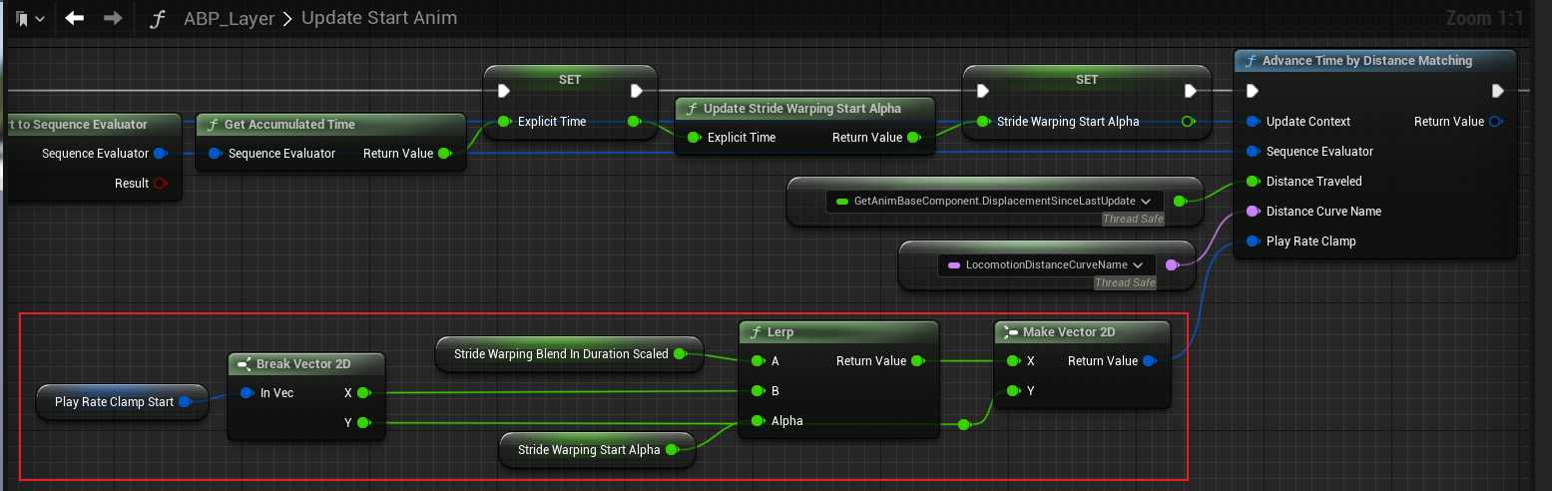Image resolution: width=1552 pixels, height=491 pixels.
Task: Click the Result output pin
Action: pos(161,184)
